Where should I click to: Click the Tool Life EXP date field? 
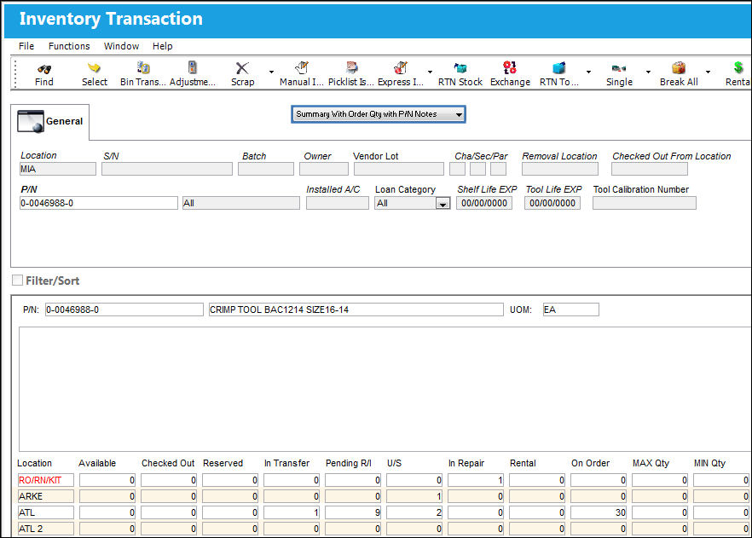(x=552, y=203)
